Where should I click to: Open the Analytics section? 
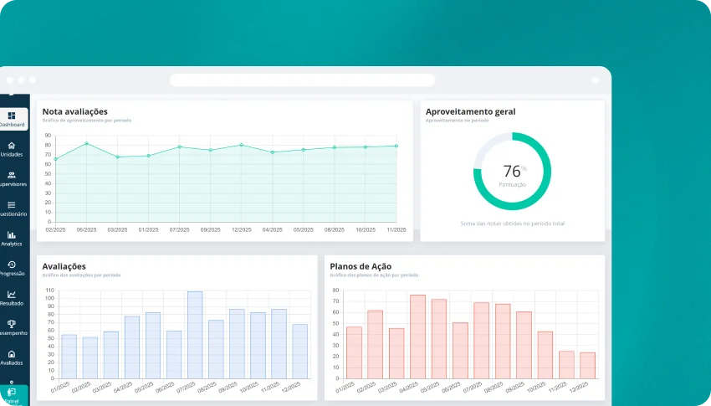point(13,239)
